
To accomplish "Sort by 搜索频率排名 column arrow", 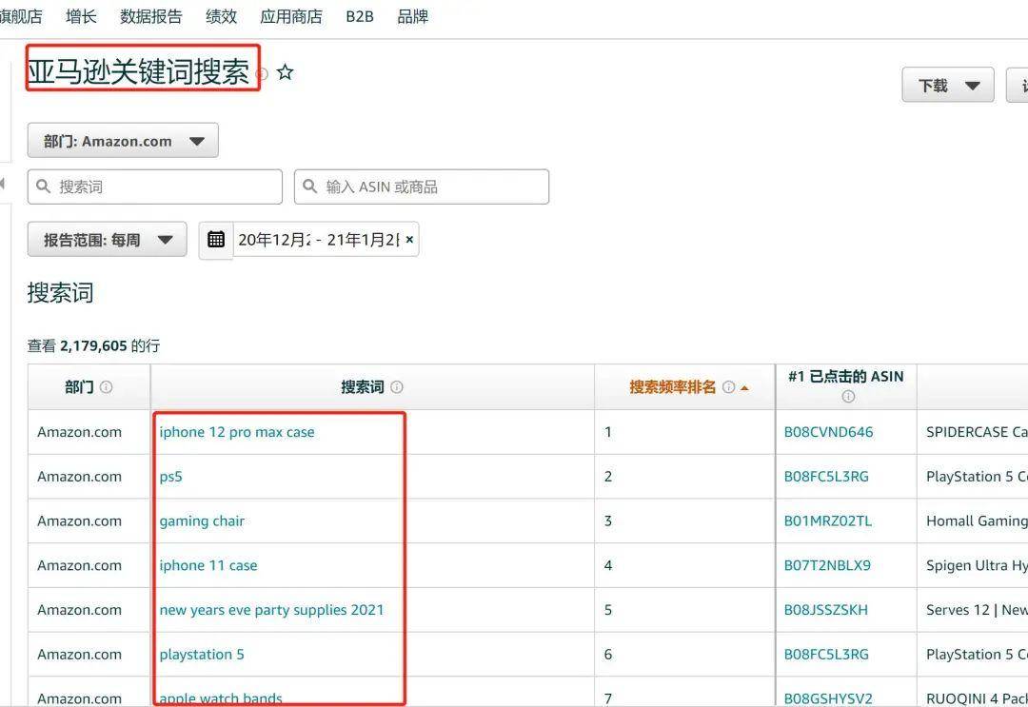I will pyautogui.click(x=744, y=388).
